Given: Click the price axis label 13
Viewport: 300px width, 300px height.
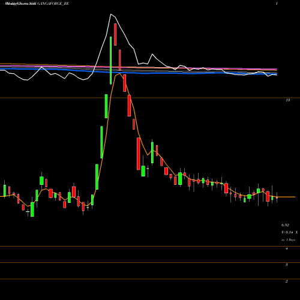Looking at the screenshot, I should tap(287, 100).
